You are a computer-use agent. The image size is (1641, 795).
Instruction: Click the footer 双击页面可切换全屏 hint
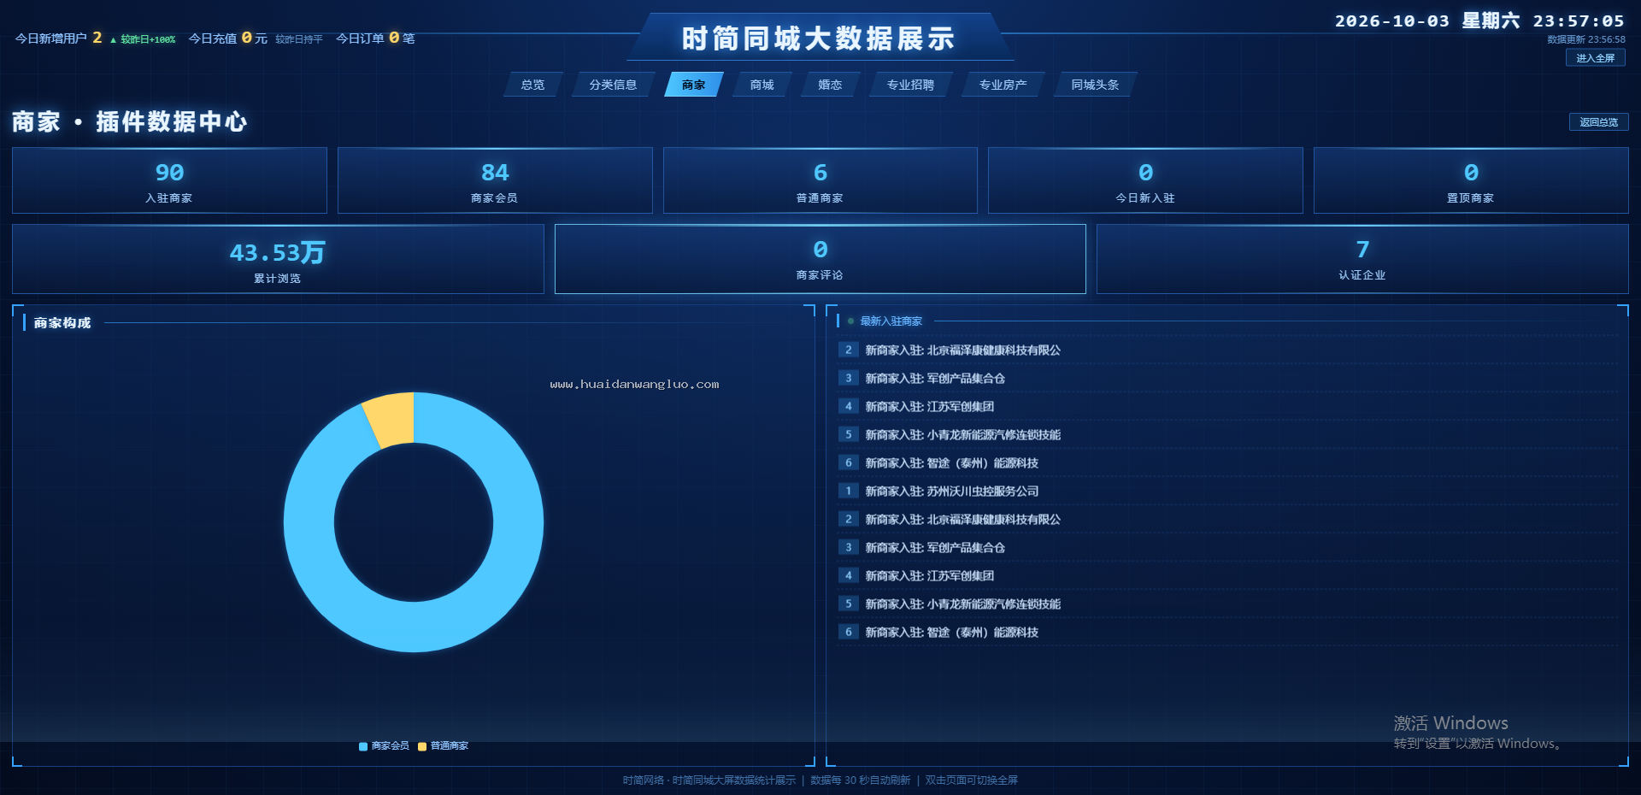click(972, 780)
